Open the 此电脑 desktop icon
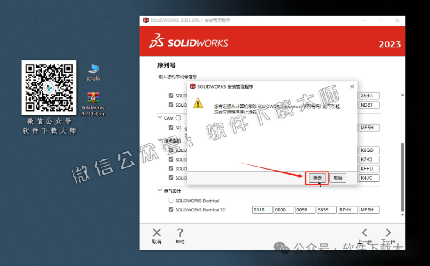Screen dimensions: 430x266 92,69
